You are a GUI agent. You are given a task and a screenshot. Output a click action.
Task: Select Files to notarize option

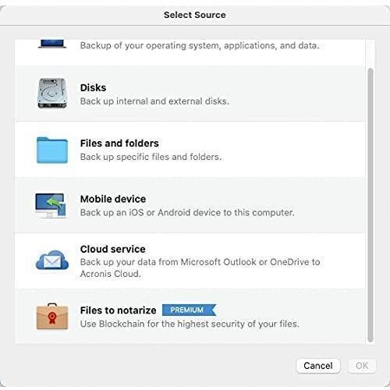190,316
